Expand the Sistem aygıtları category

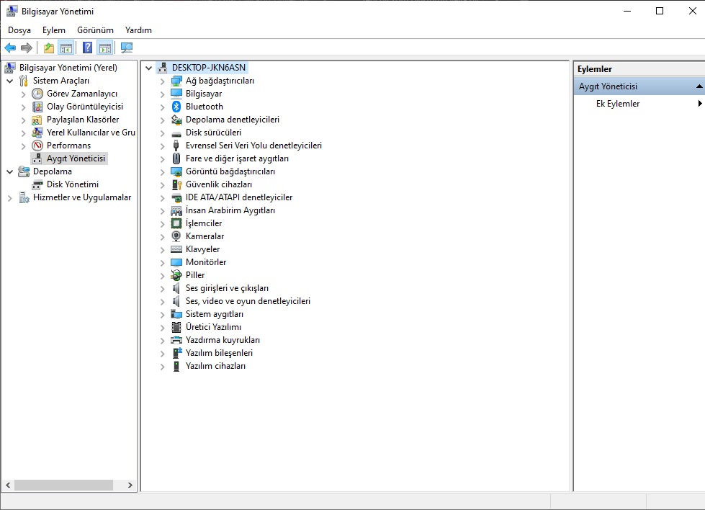click(x=162, y=315)
